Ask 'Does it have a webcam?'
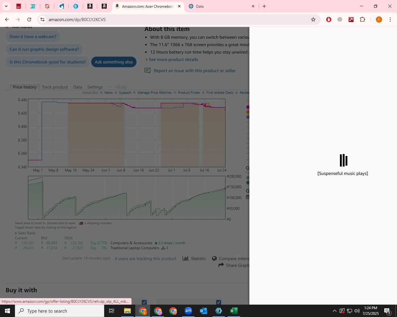The image size is (397, 317). (33, 37)
